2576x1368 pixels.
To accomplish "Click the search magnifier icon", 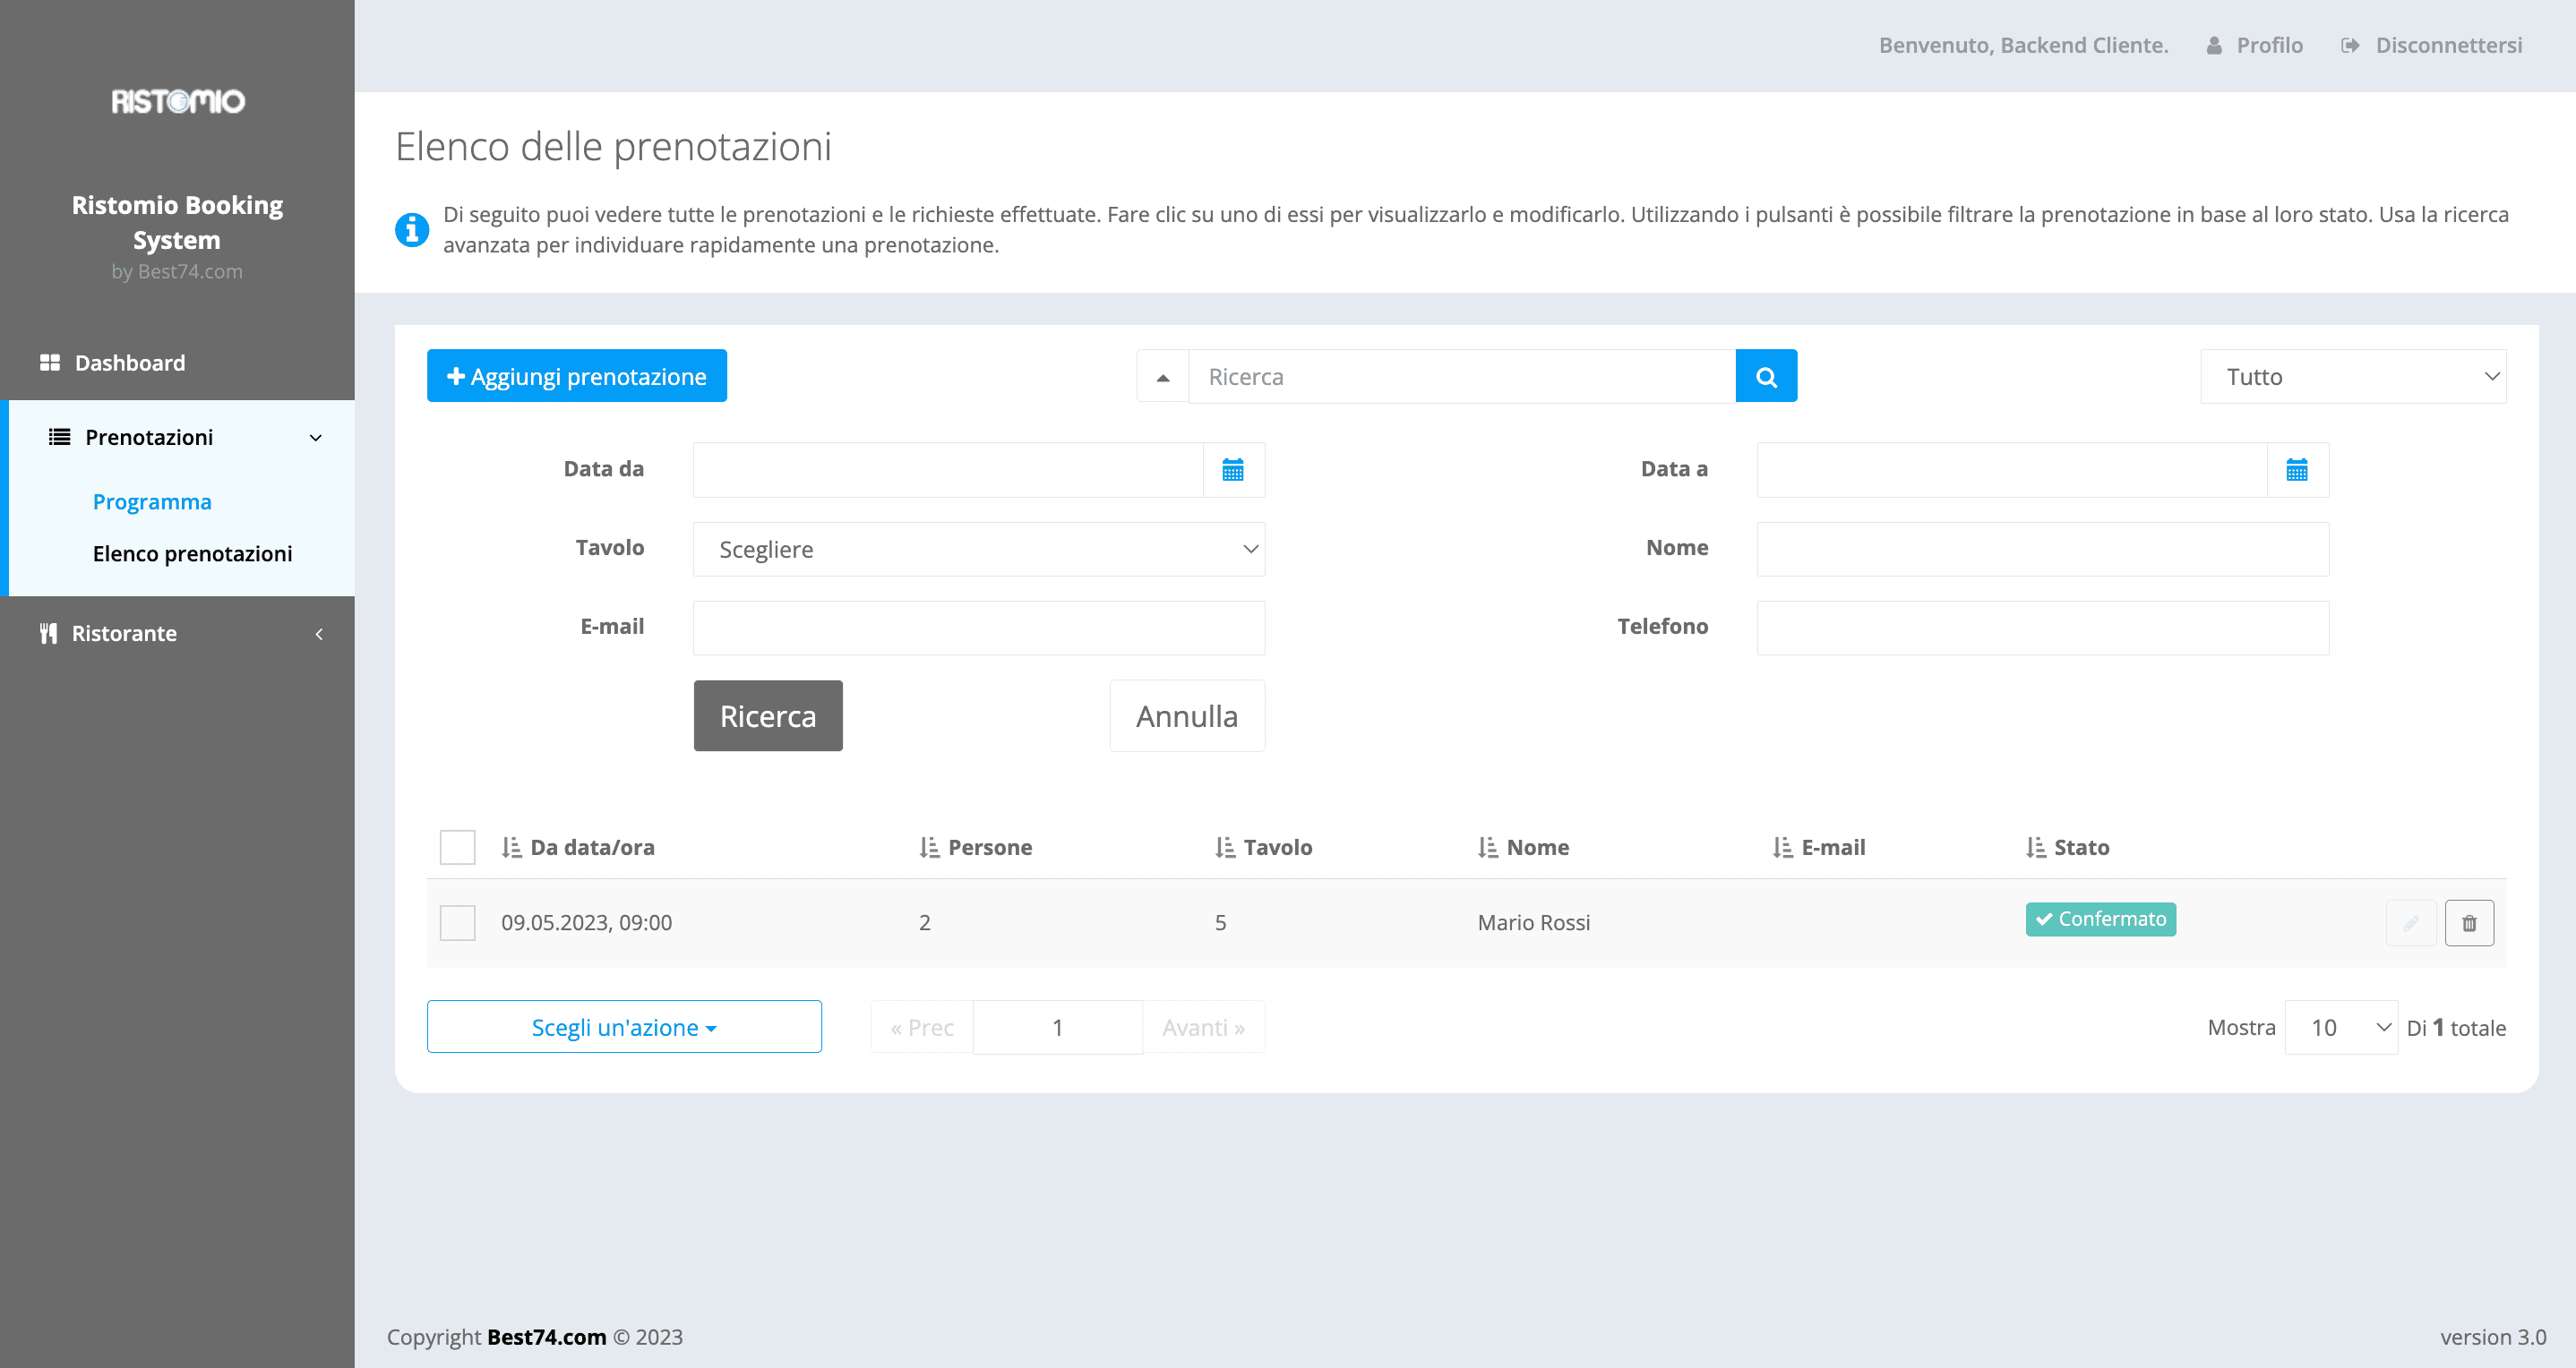I will point(1766,376).
